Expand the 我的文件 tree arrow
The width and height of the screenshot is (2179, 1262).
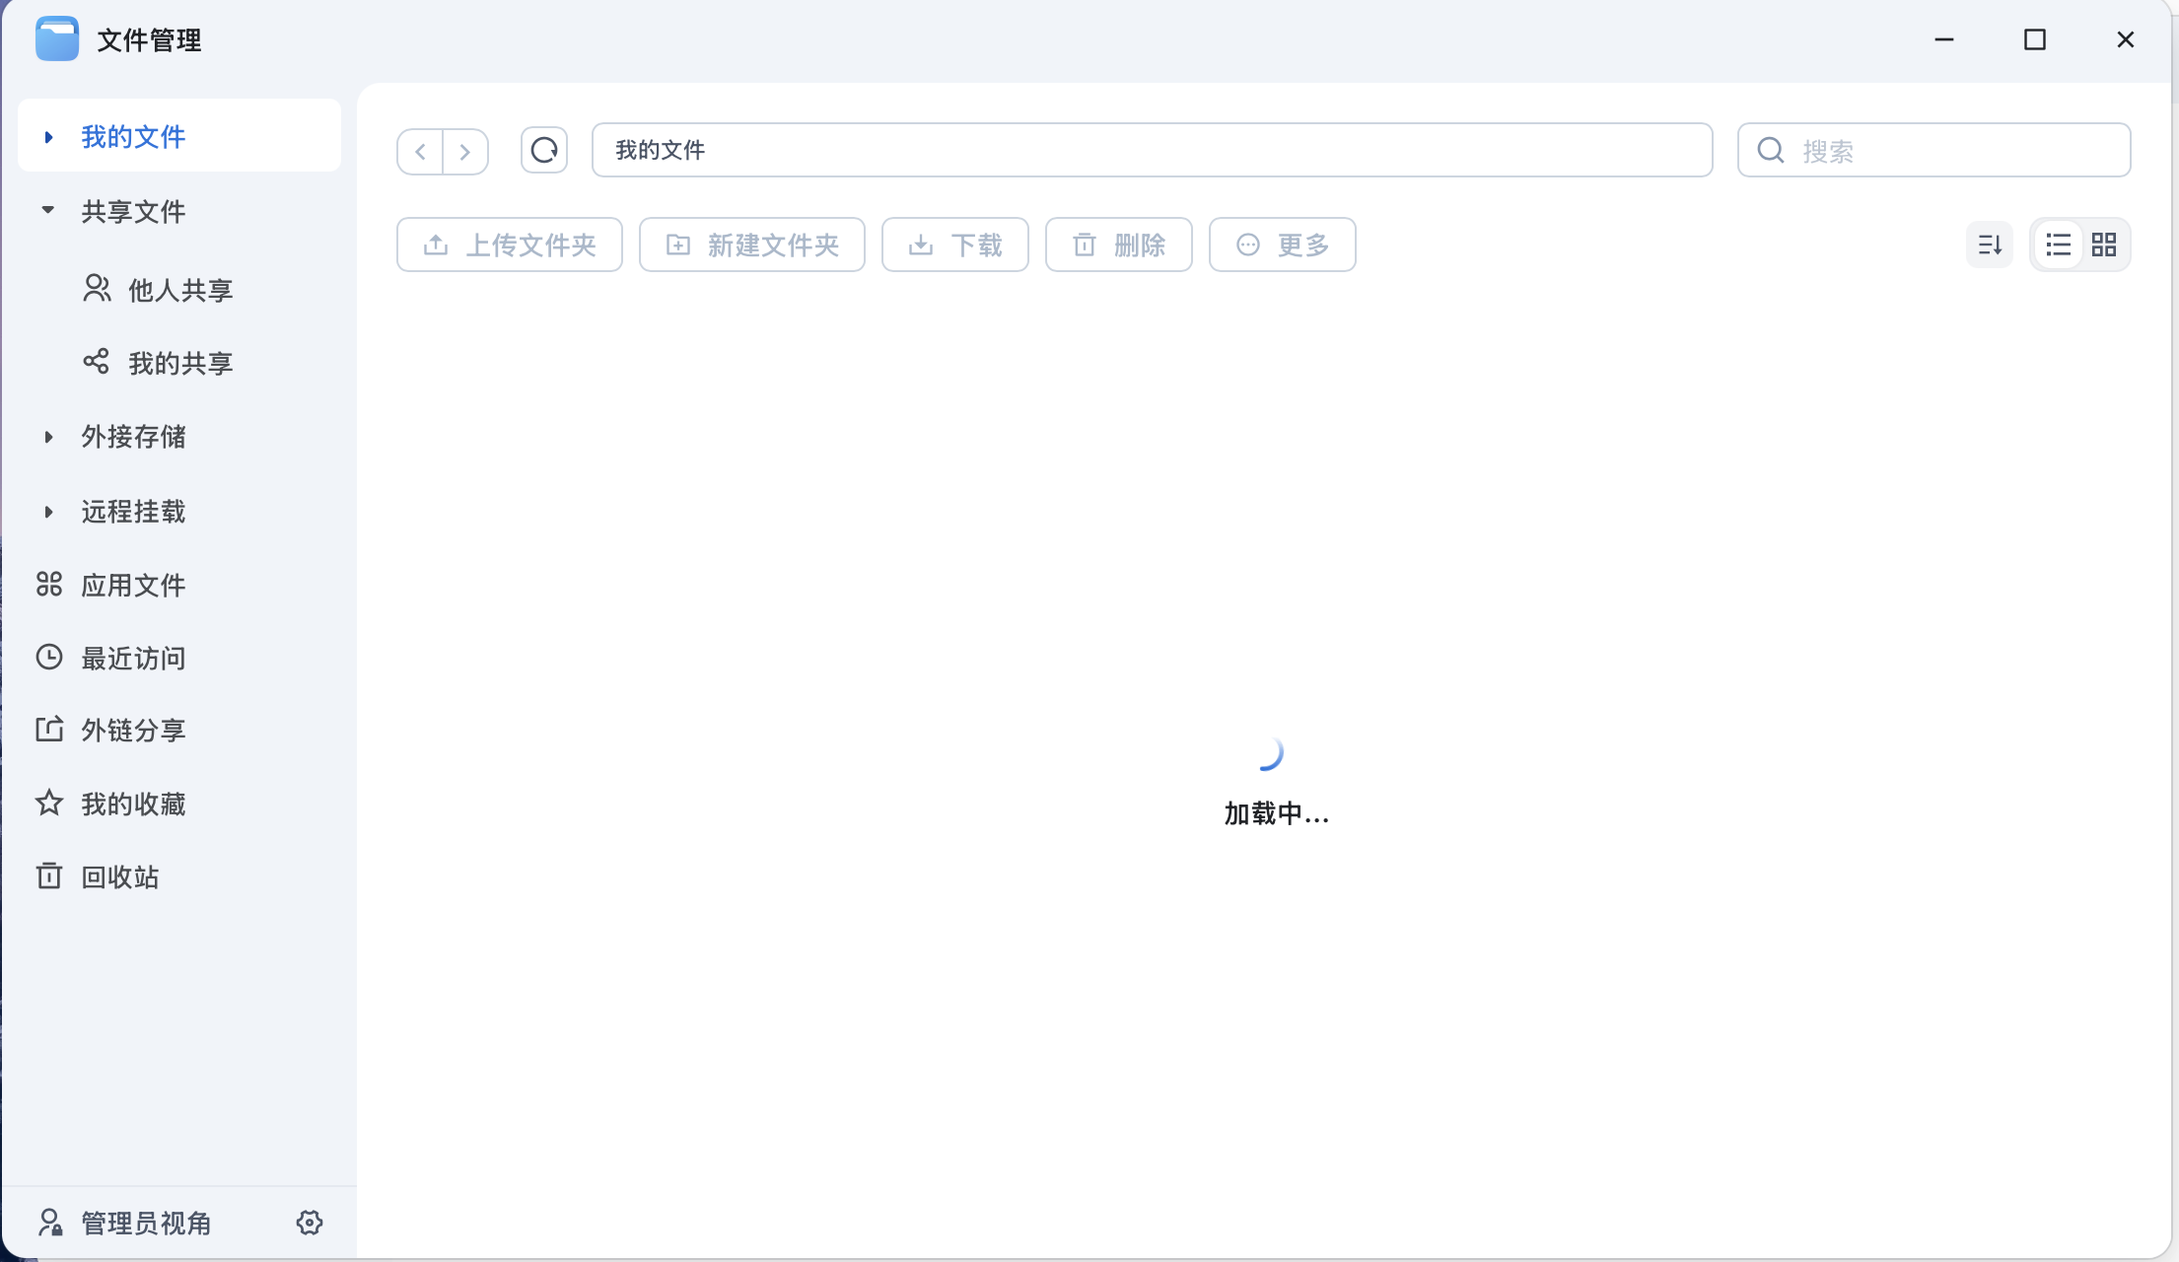click(48, 137)
